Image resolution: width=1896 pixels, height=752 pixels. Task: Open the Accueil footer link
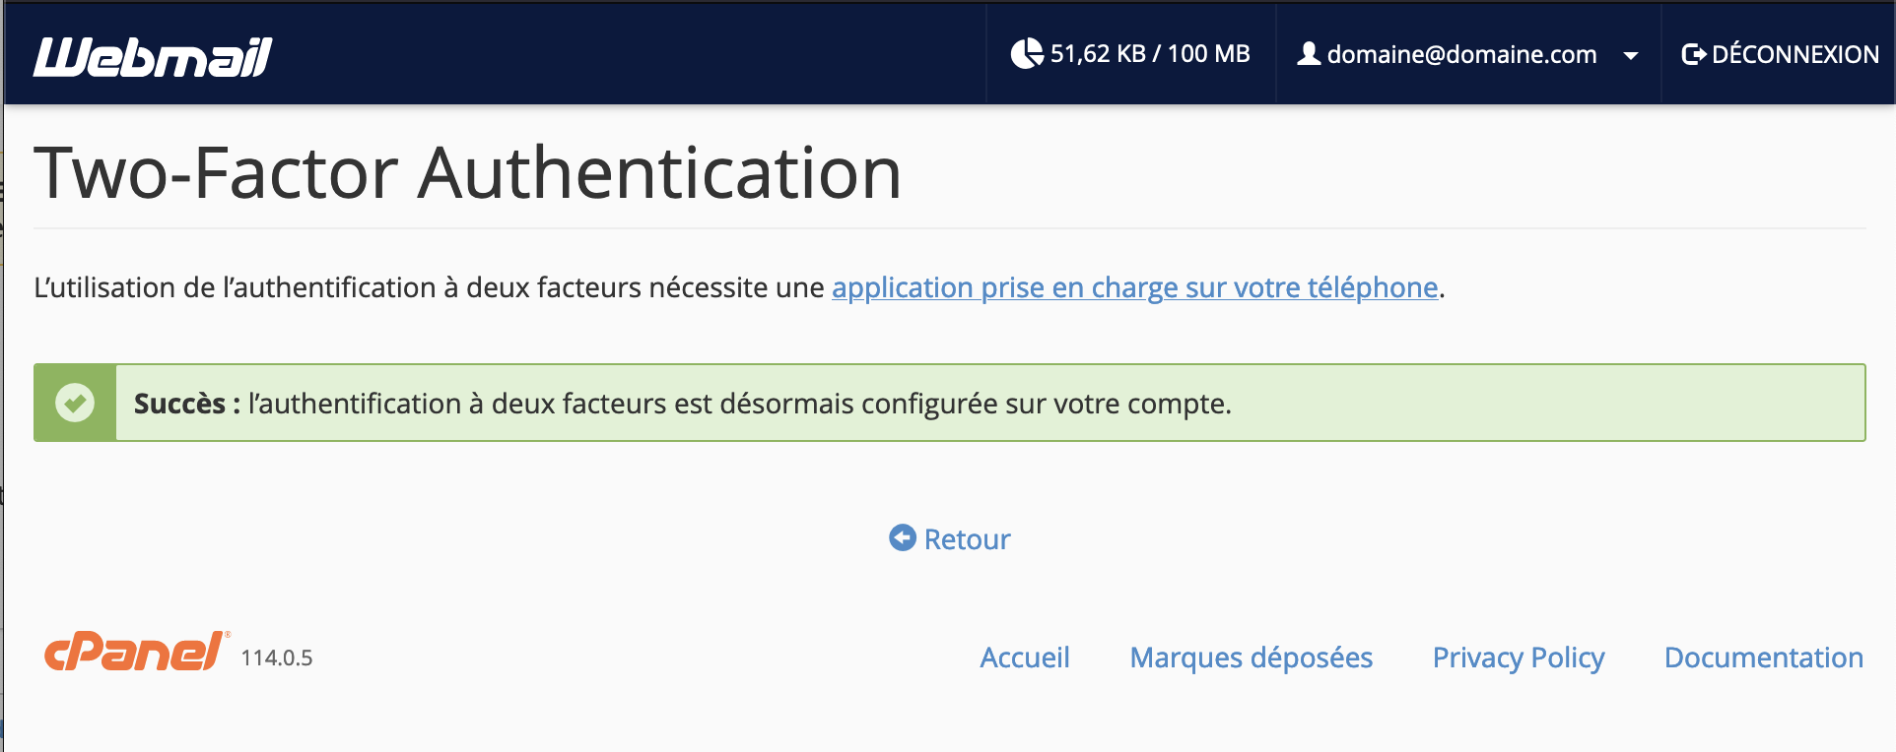click(1025, 658)
